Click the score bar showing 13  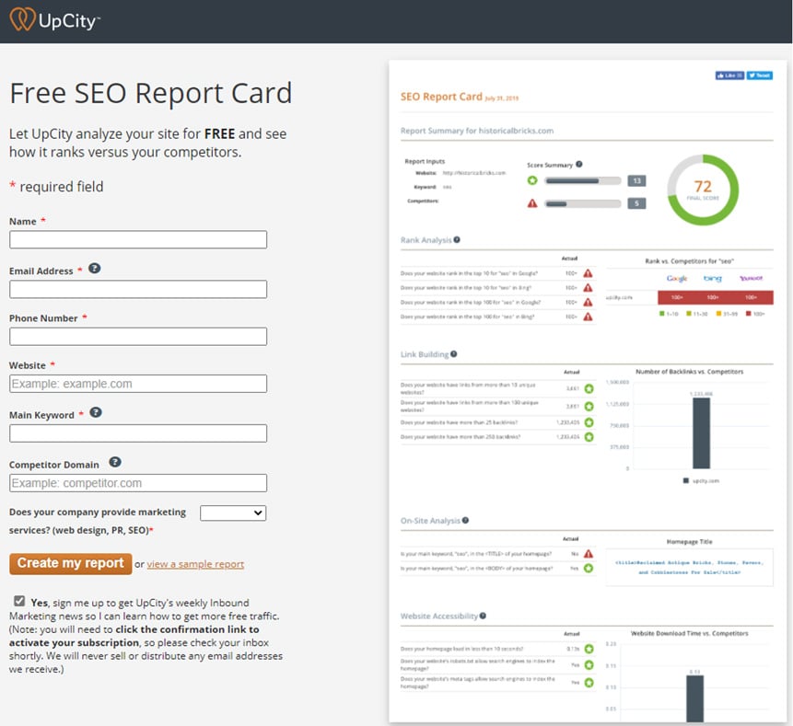coord(583,181)
